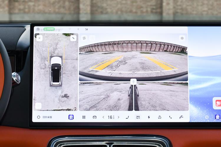Switch camera view with rotate icon
Image resolution: width=221 pixels, height=147 pixels.
point(84,38)
